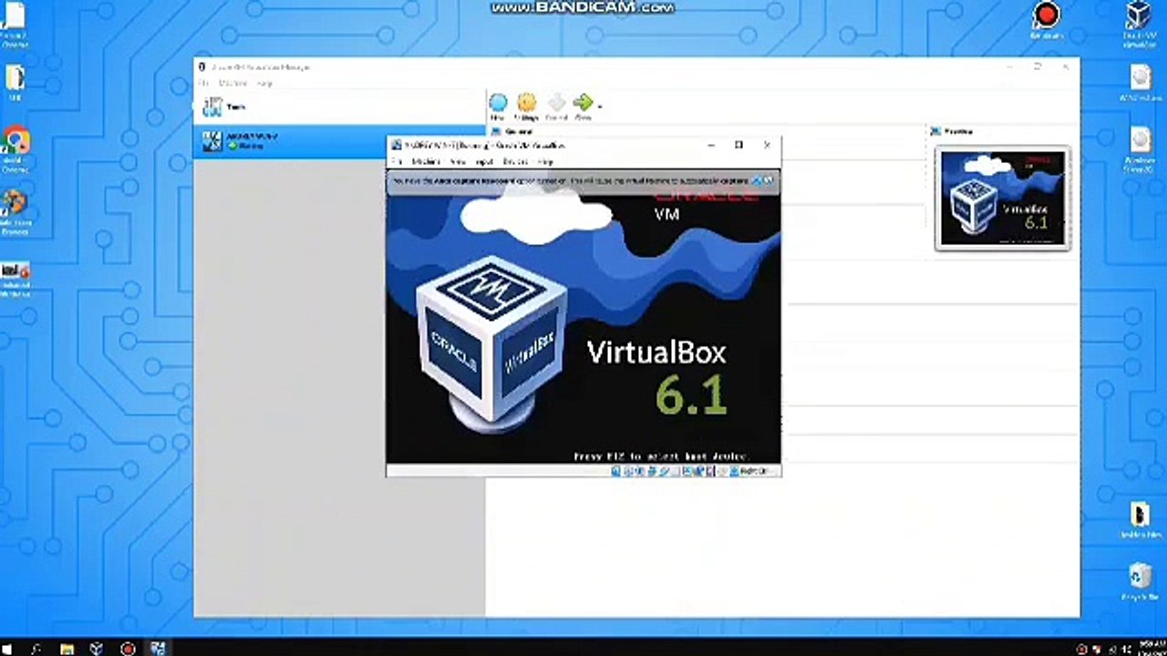Click the USB indicator in VM status bar

pyautogui.click(x=663, y=471)
